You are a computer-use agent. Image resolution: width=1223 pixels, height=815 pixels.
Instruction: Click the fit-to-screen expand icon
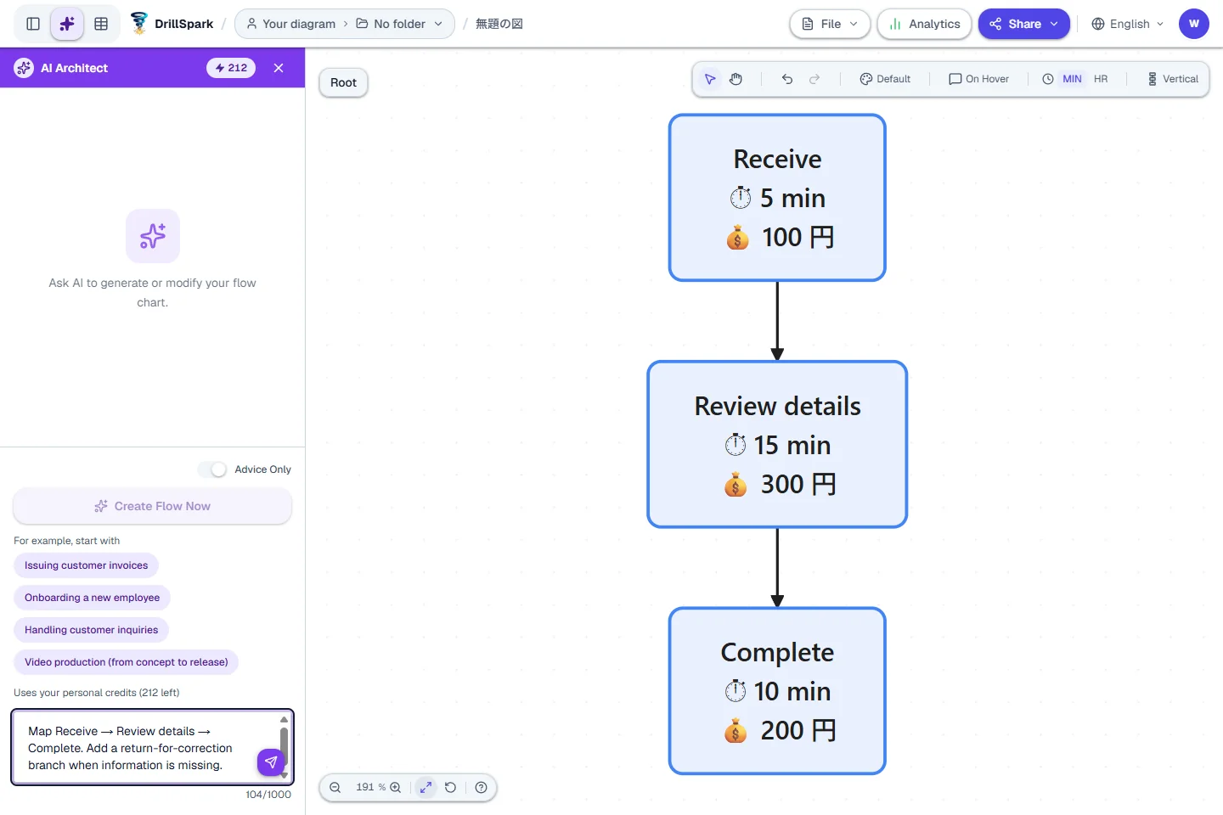coord(426,788)
